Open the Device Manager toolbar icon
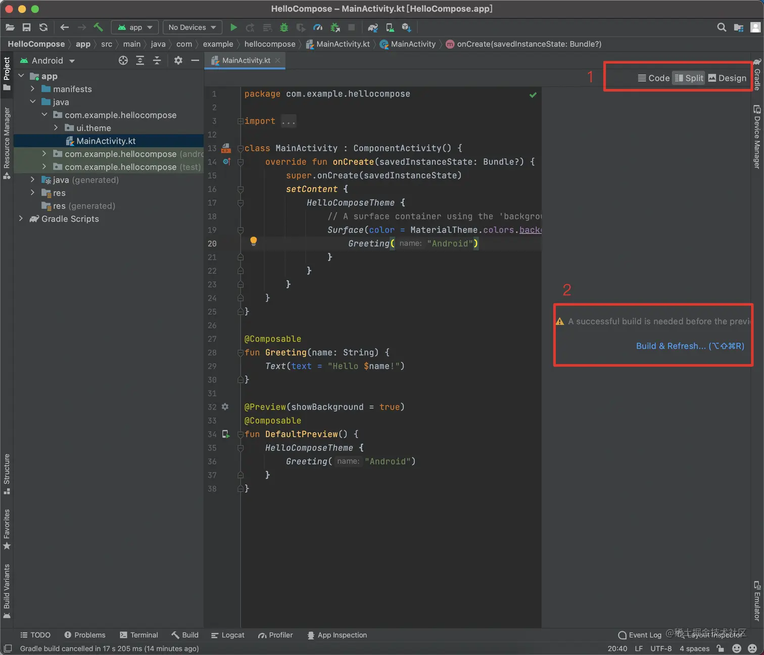 (390, 27)
